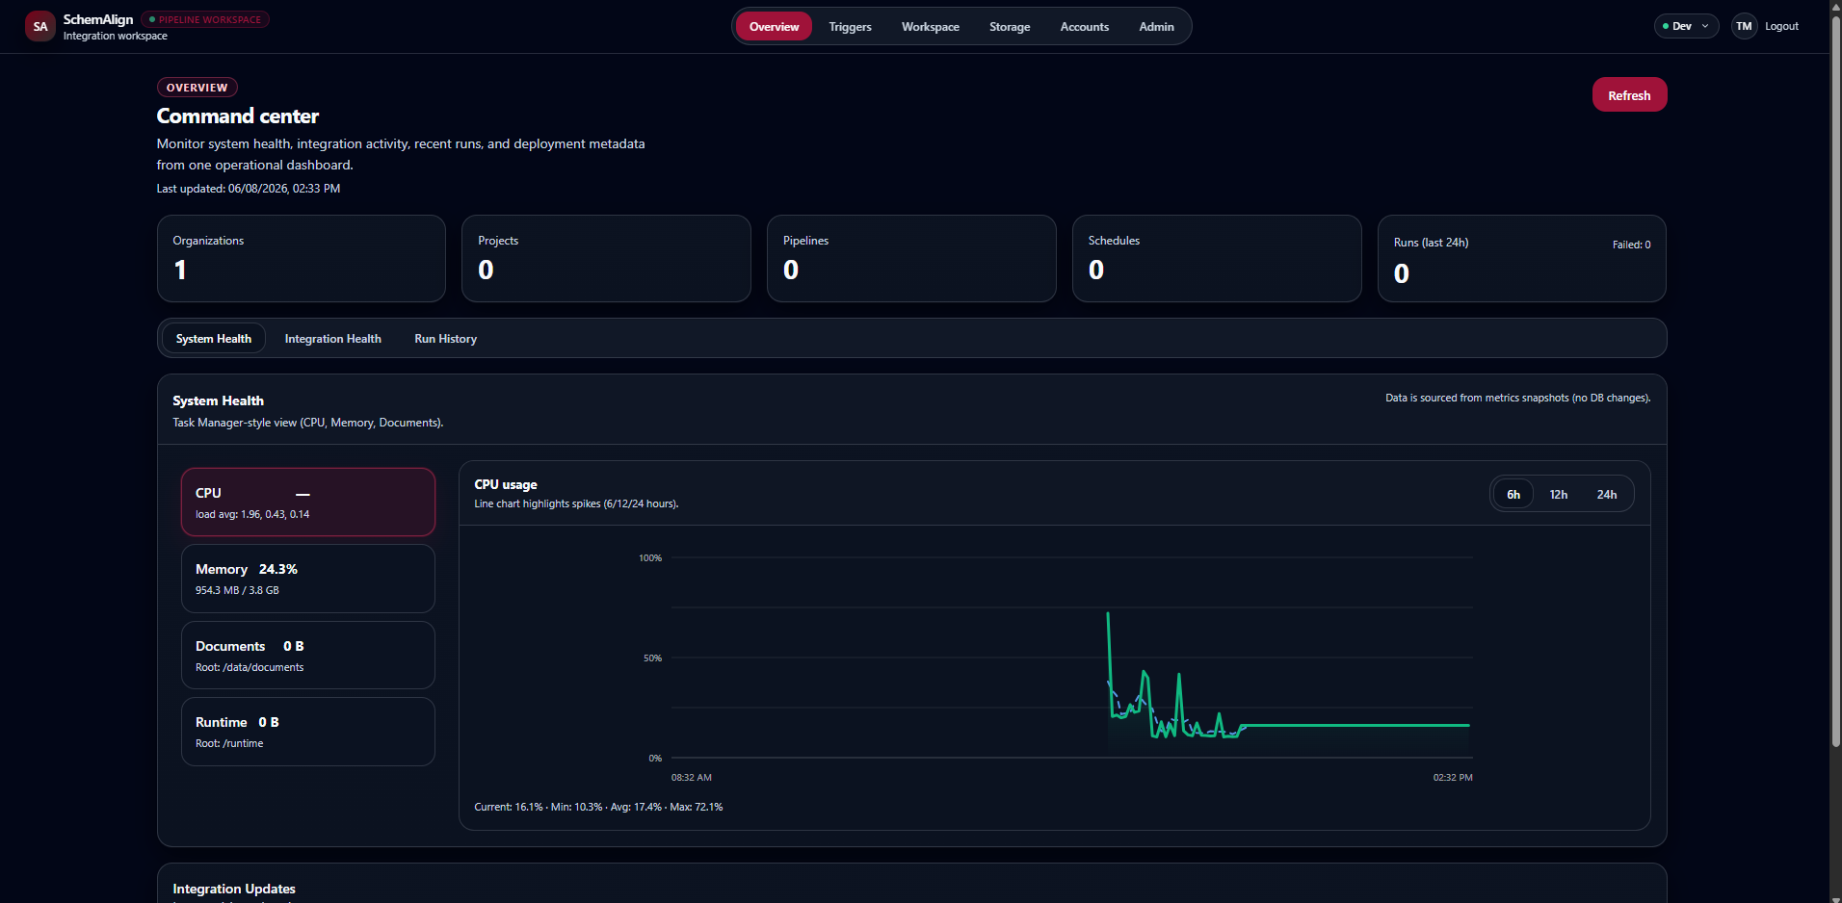Viewport: 1842px width, 903px height.
Task: Click the 'Failed: 0' text
Action: (1631, 245)
